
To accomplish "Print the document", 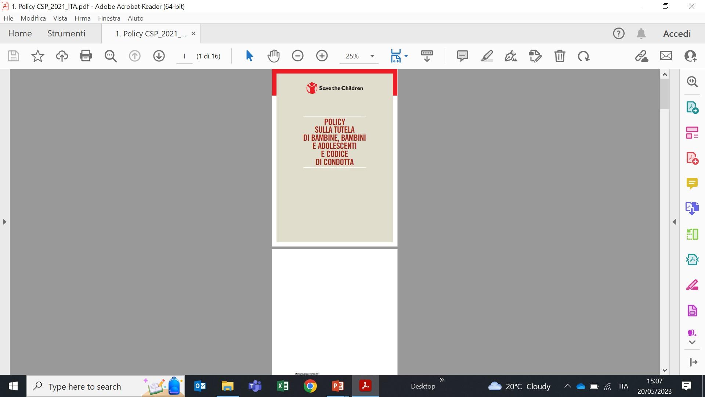I will click(86, 56).
